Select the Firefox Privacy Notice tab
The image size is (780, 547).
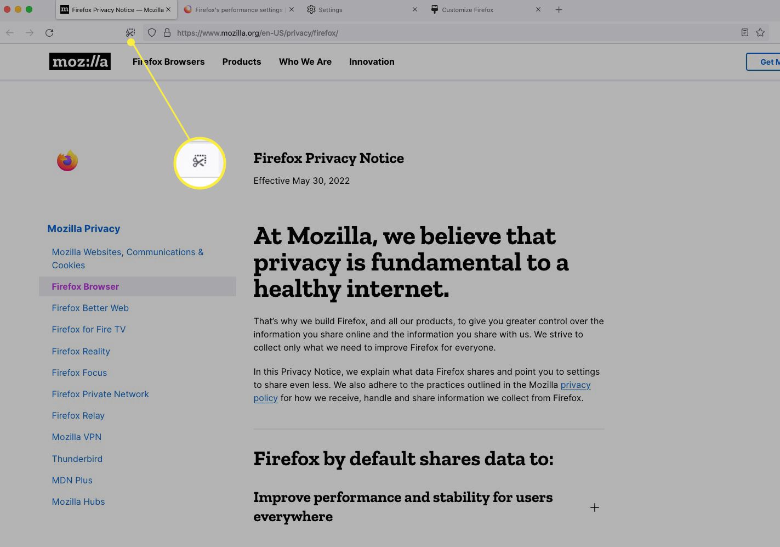coord(115,10)
